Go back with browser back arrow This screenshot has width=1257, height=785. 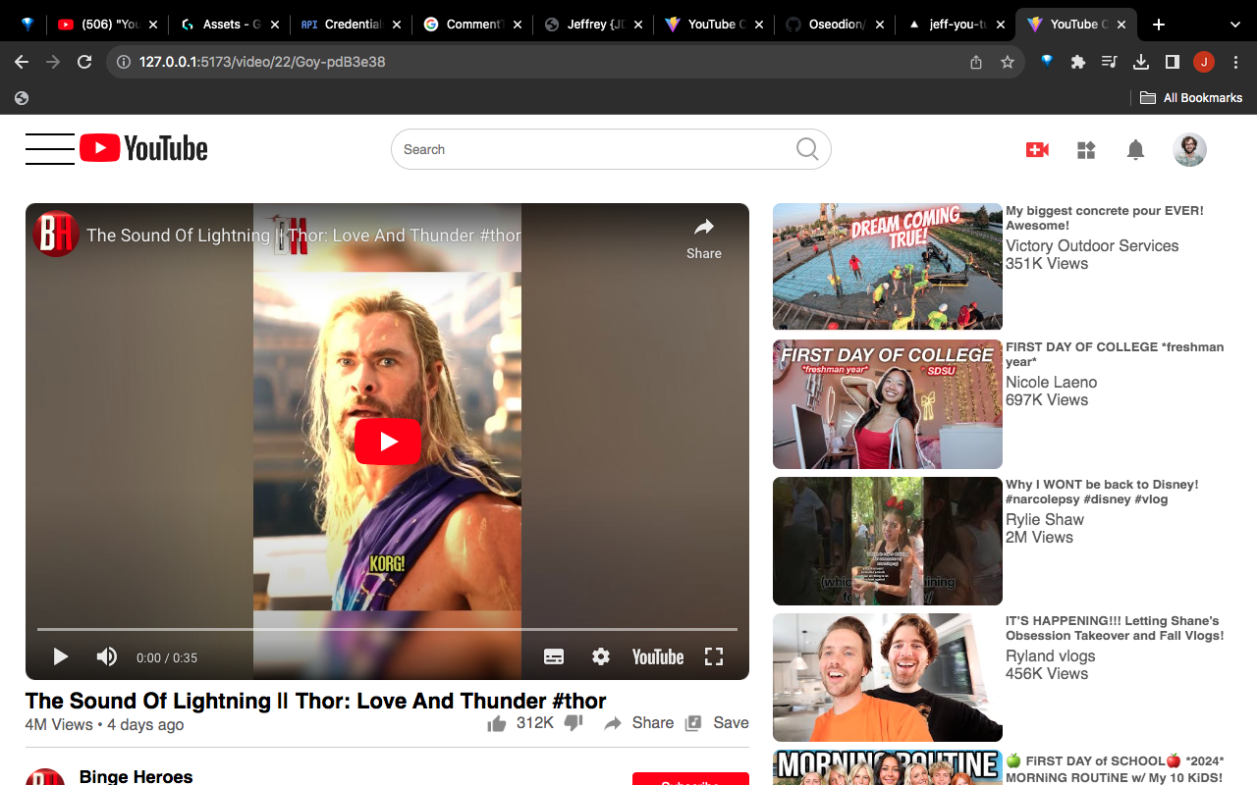pos(22,62)
